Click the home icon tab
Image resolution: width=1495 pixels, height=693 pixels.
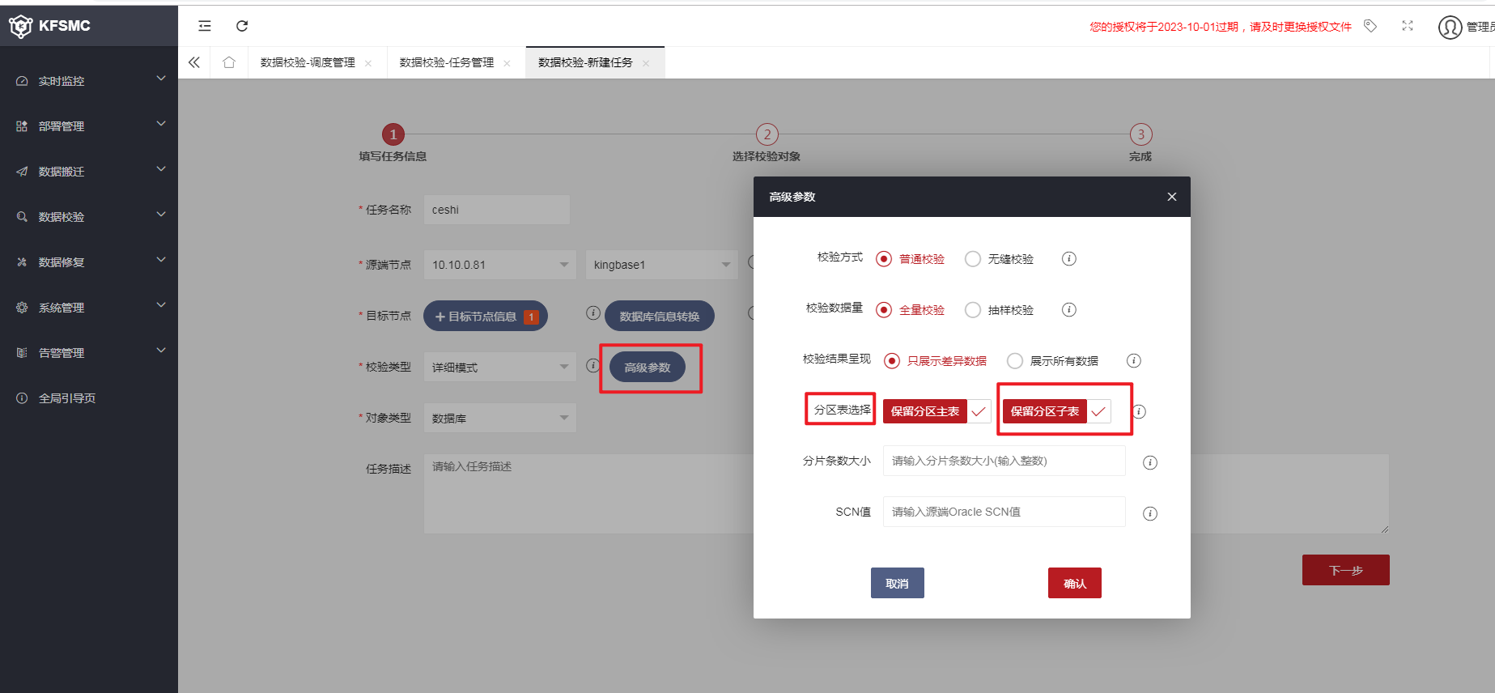coord(229,62)
